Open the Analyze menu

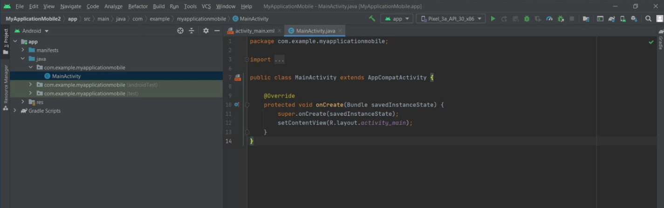(113, 7)
